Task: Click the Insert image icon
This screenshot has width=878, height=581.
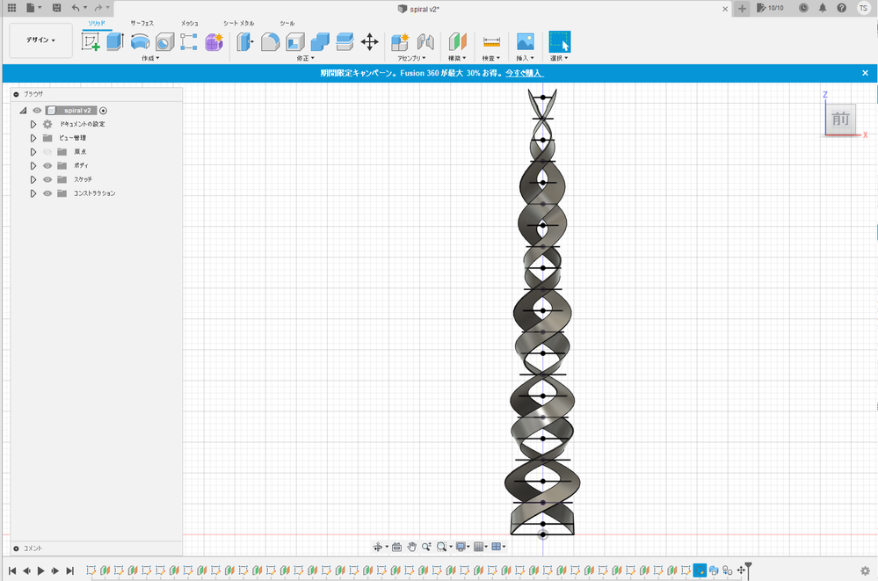Action: 526,42
